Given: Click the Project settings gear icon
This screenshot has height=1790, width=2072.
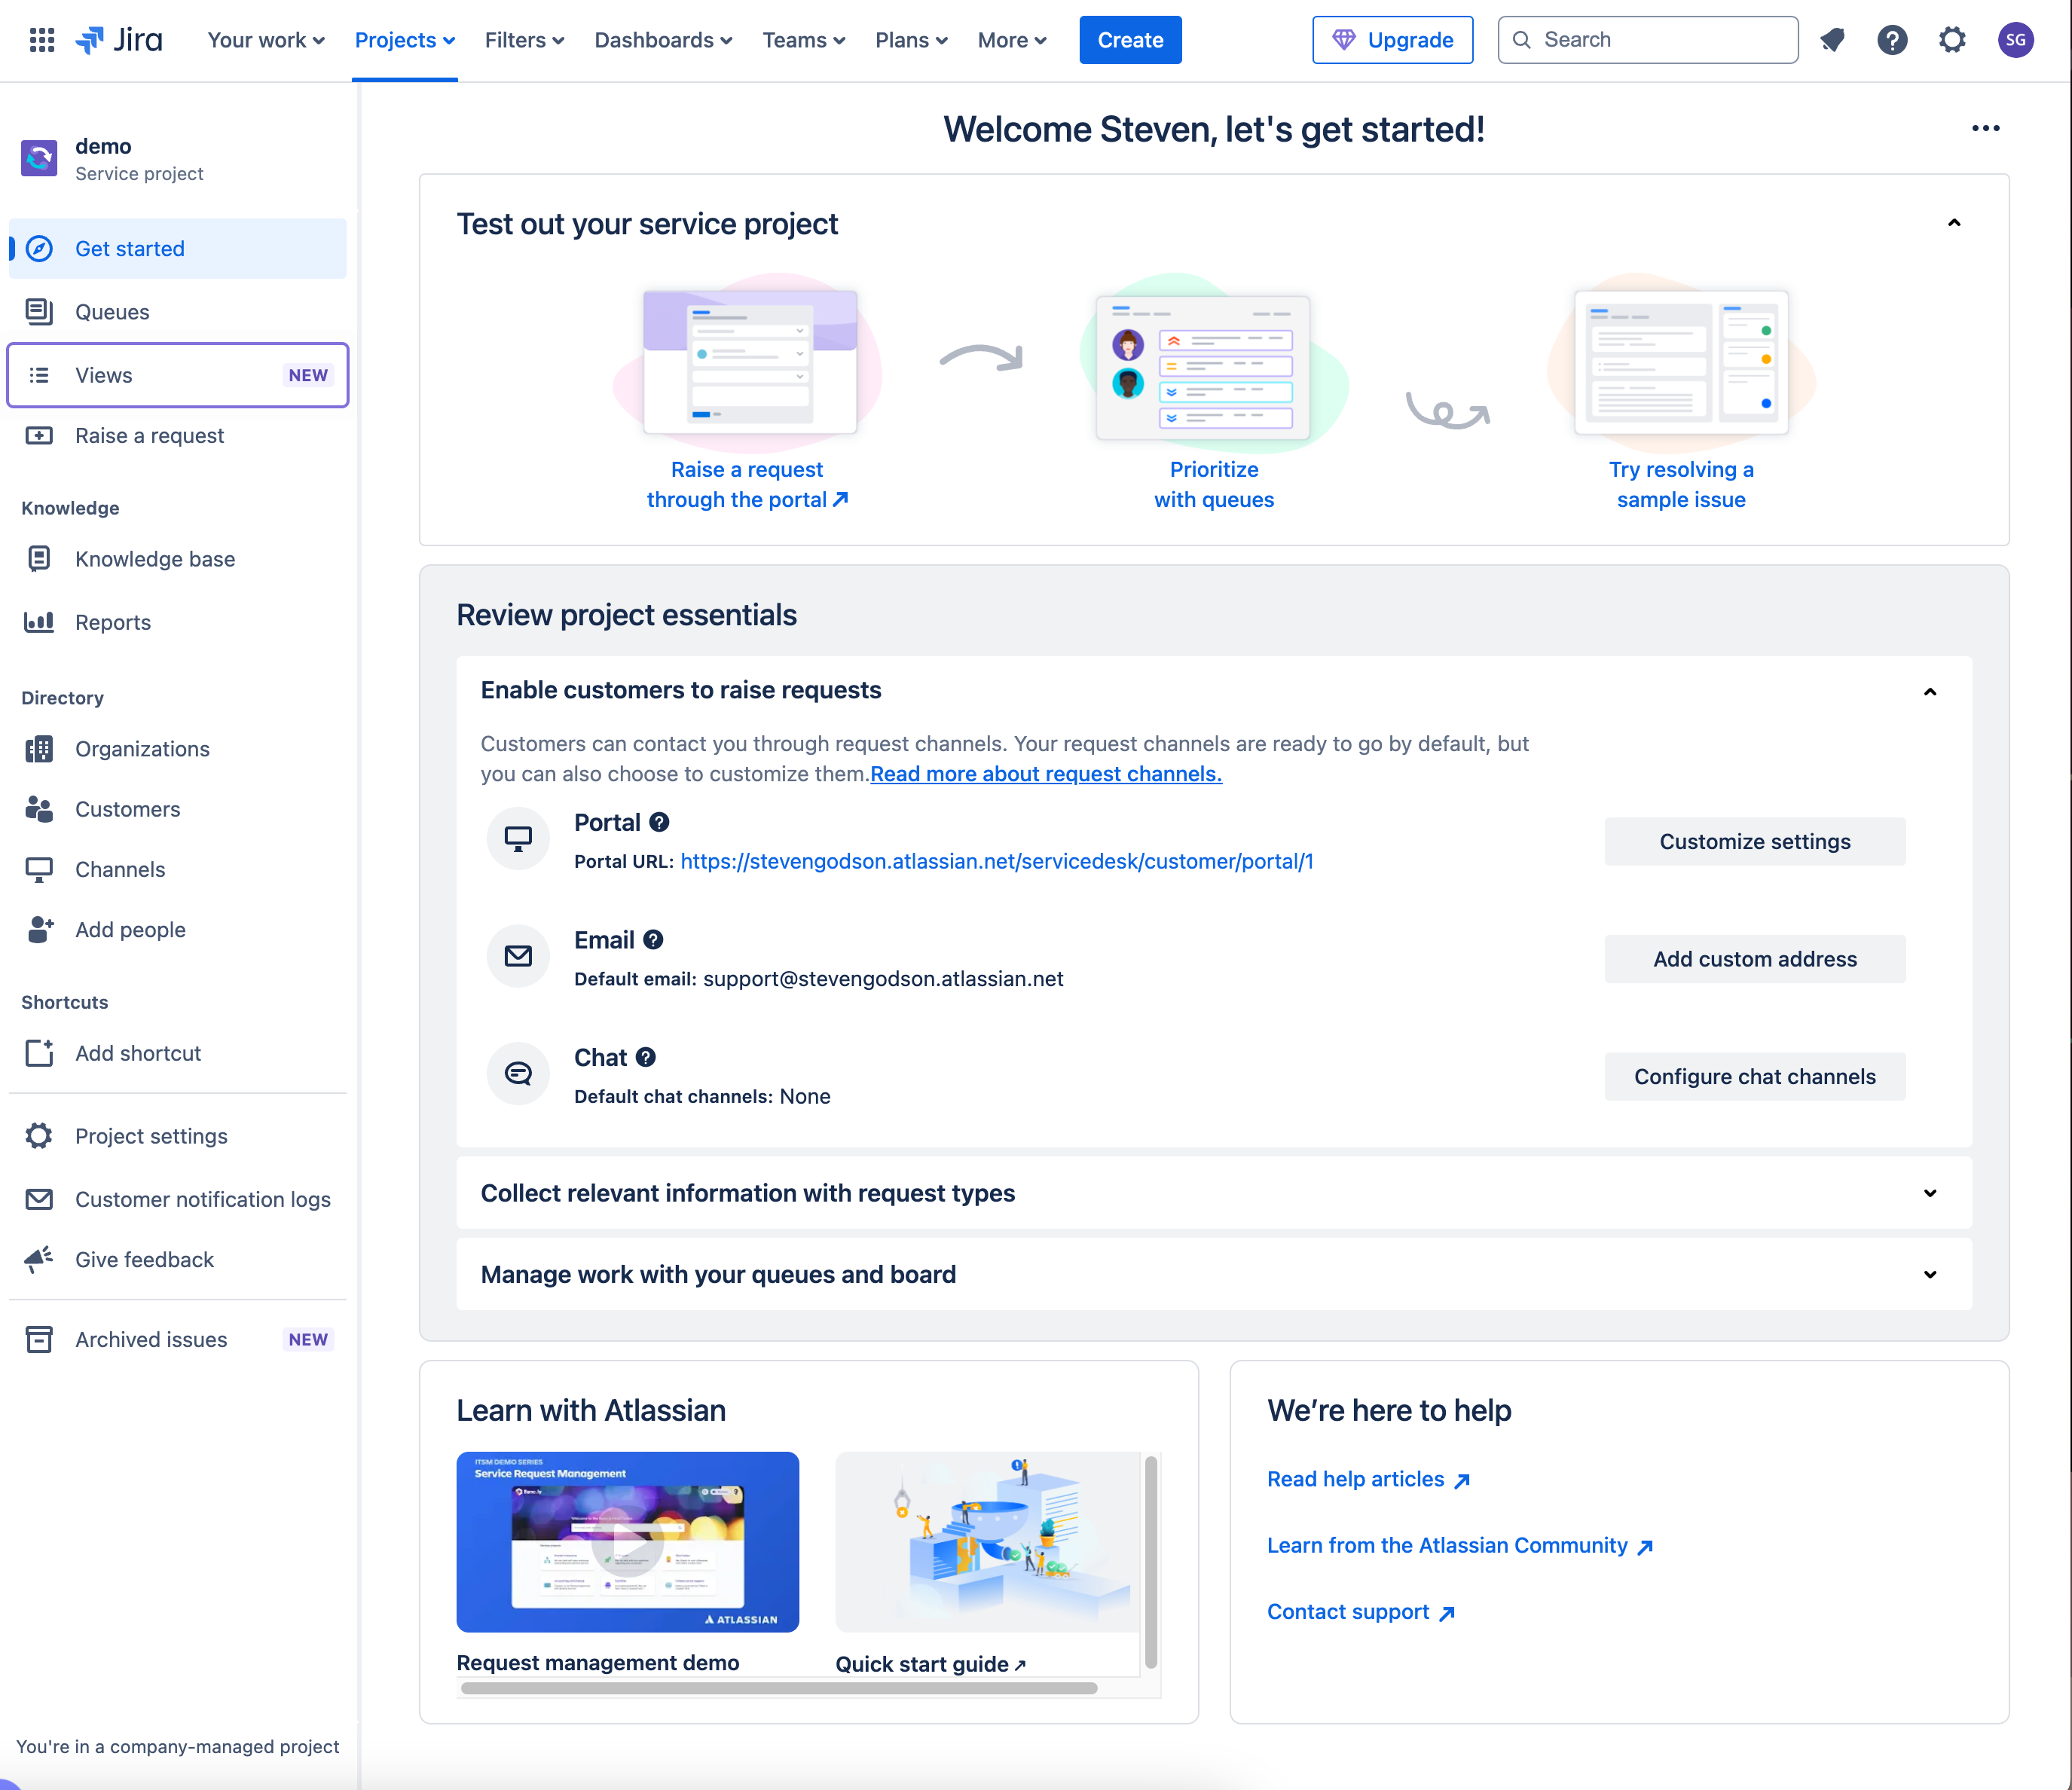Looking at the screenshot, I should pyautogui.click(x=39, y=1135).
